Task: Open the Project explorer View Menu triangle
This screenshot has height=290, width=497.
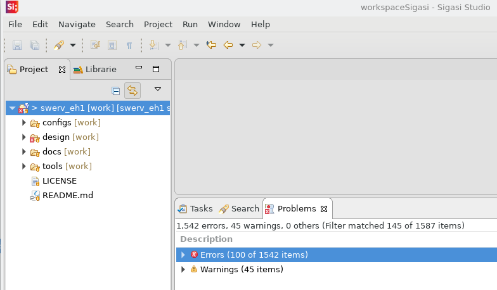Action: click(x=158, y=89)
